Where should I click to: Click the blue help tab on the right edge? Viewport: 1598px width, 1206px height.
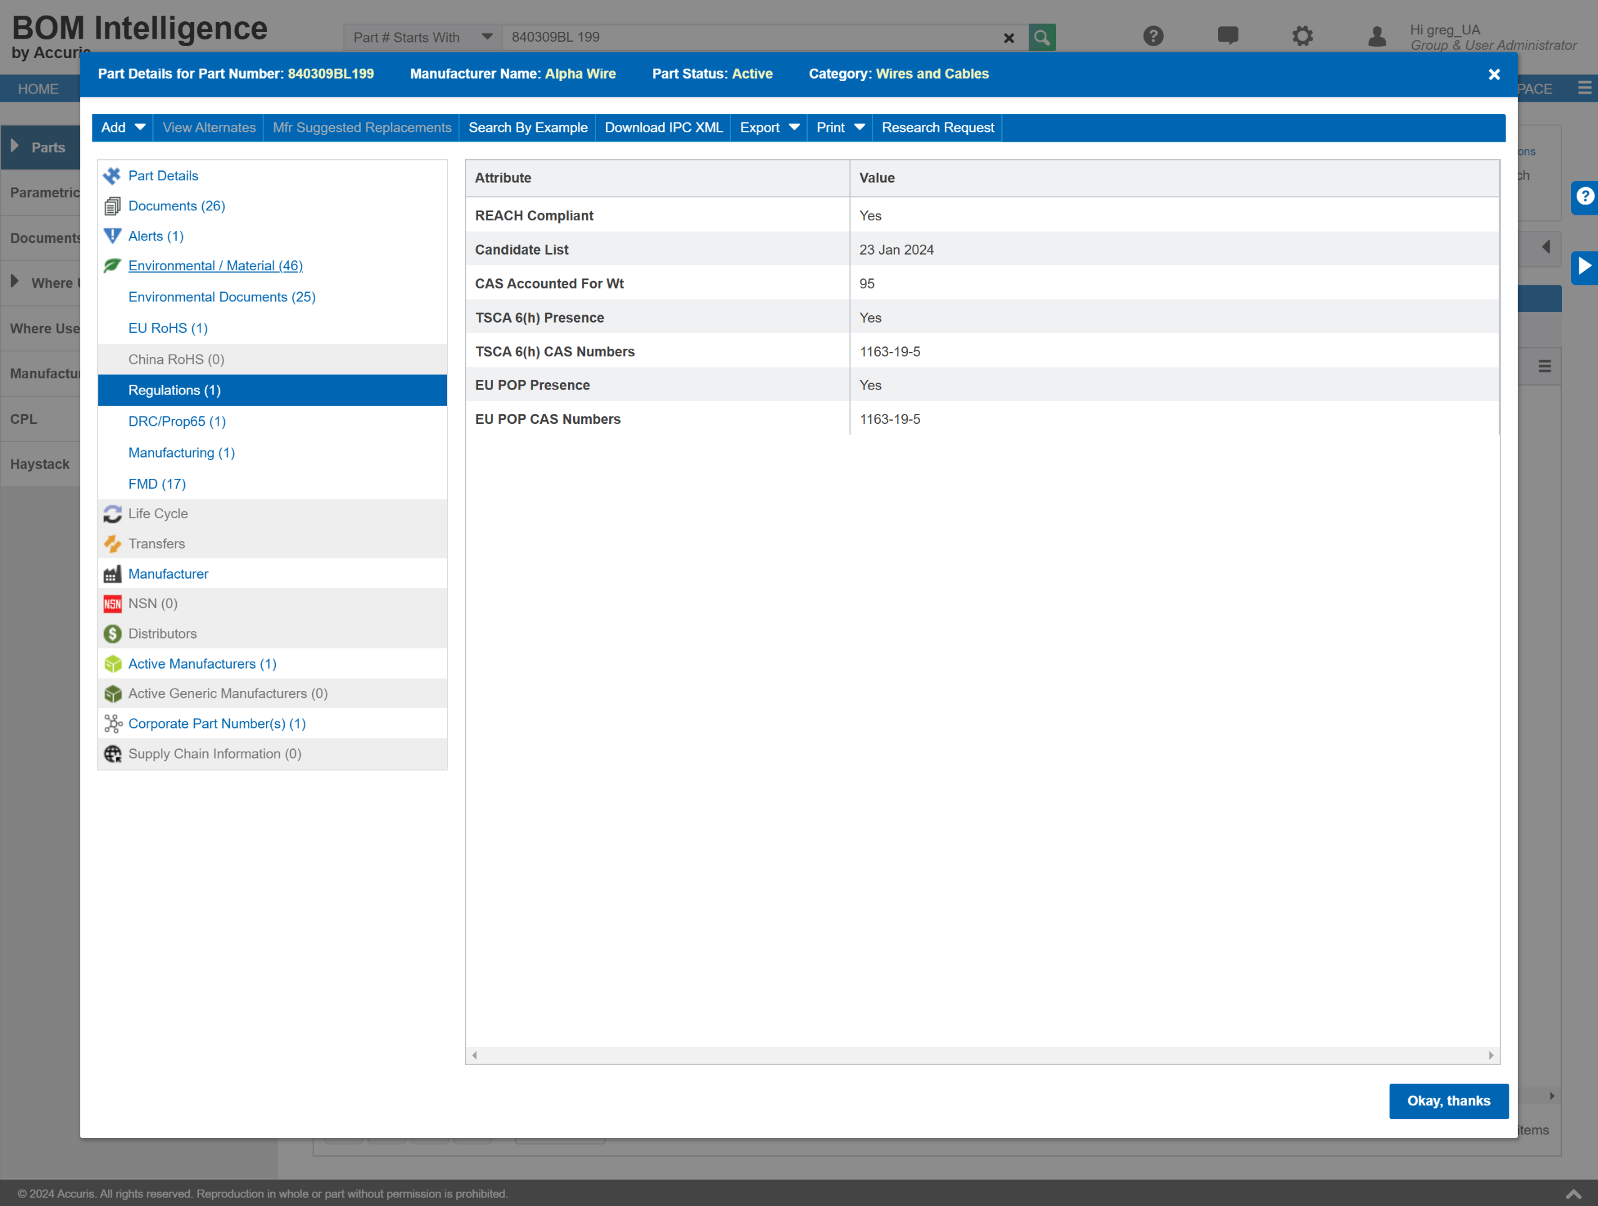[x=1584, y=197]
